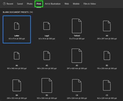Select the A4 preset page icon
123x101 pixels.
coord(107,26)
